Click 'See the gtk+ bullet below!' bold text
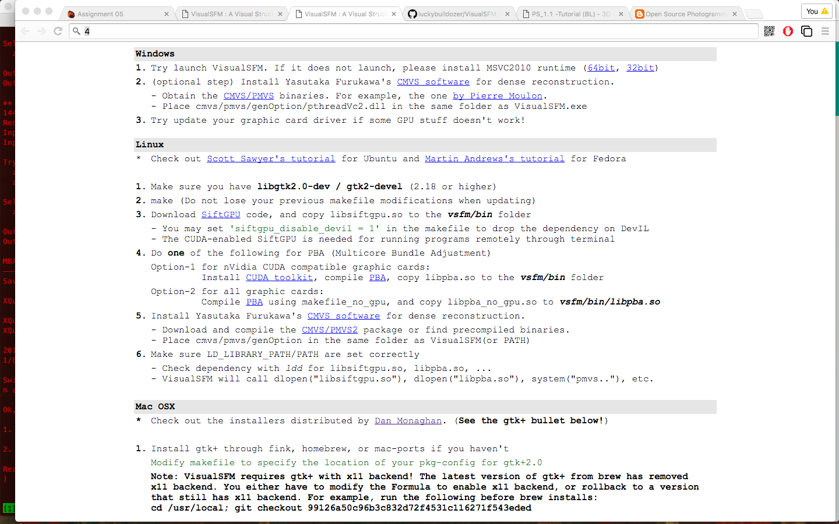Viewport: 839px width, 524px height. tap(531, 421)
